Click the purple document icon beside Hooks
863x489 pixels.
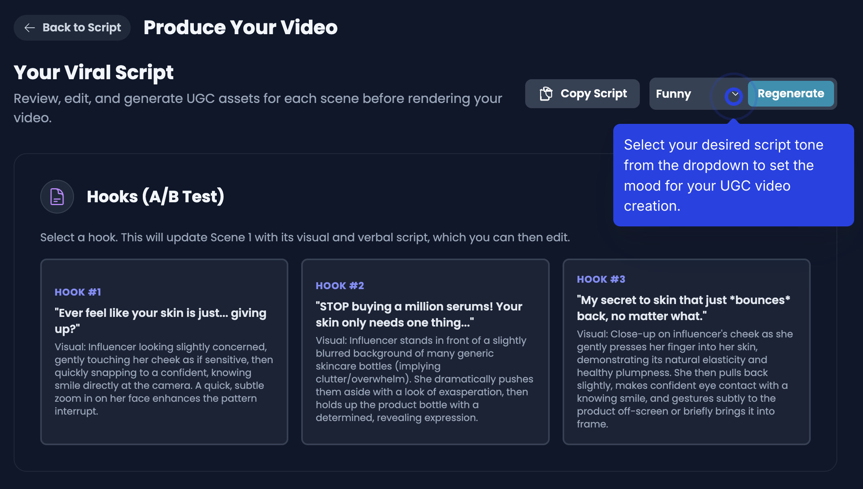pos(57,197)
